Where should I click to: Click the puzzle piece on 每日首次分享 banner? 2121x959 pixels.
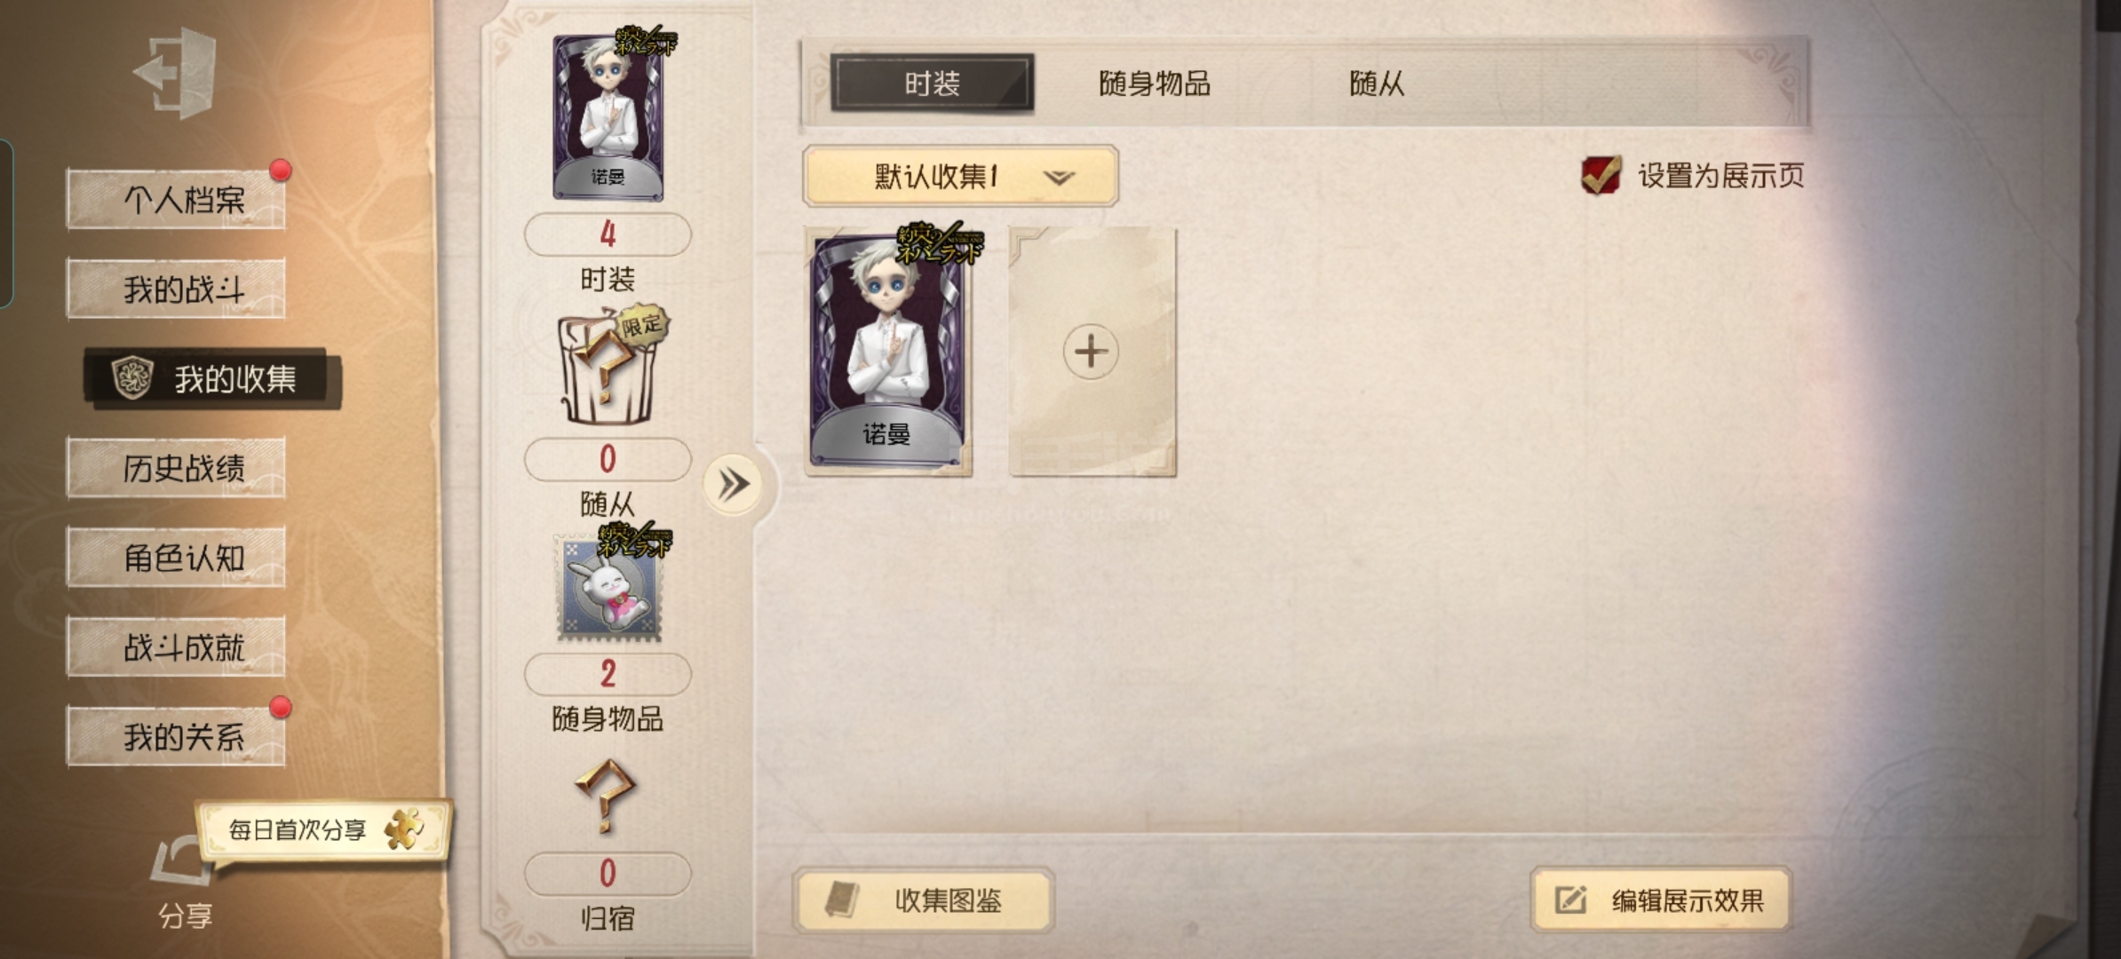pyautogui.click(x=404, y=828)
